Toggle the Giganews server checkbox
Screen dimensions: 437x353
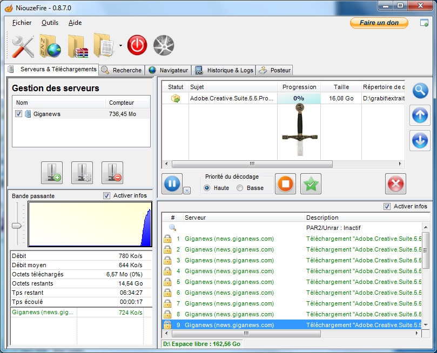tap(19, 113)
